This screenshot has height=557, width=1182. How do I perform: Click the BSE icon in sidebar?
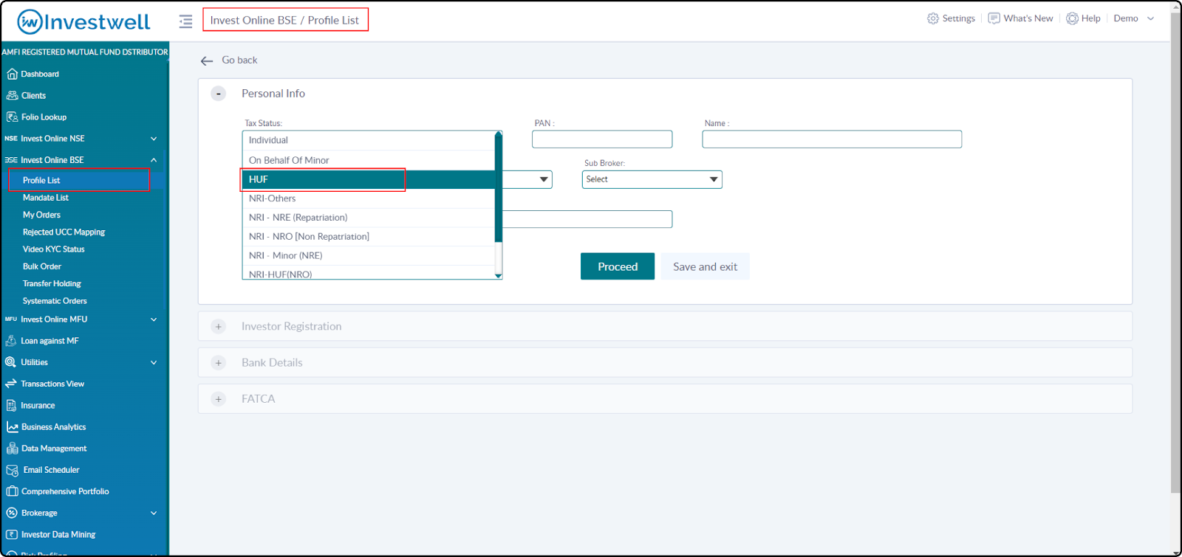pos(10,159)
